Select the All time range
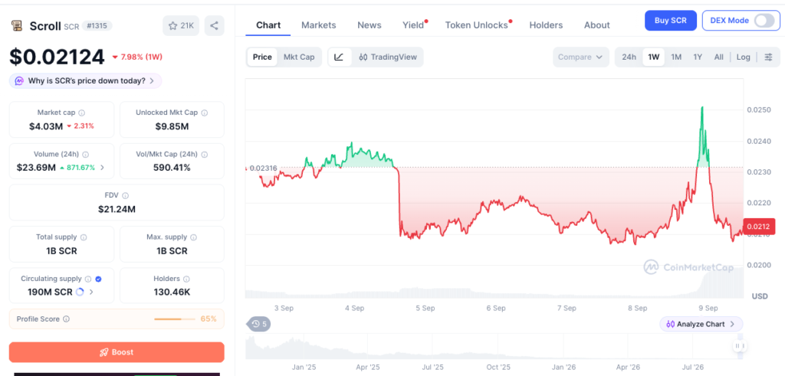 pos(718,57)
